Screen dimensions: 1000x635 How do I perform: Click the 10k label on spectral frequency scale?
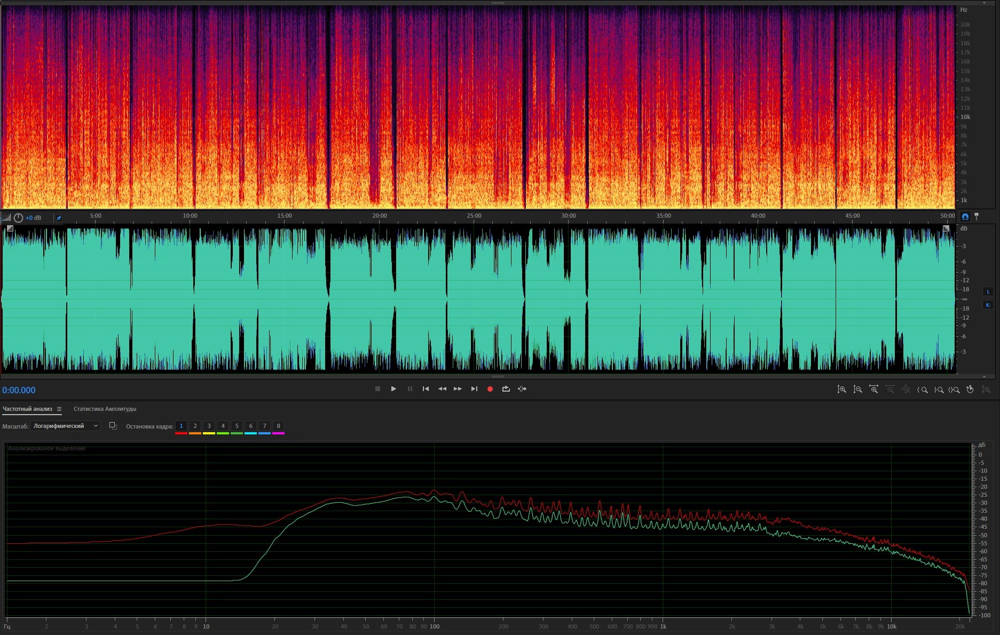click(x=965, y=117)
